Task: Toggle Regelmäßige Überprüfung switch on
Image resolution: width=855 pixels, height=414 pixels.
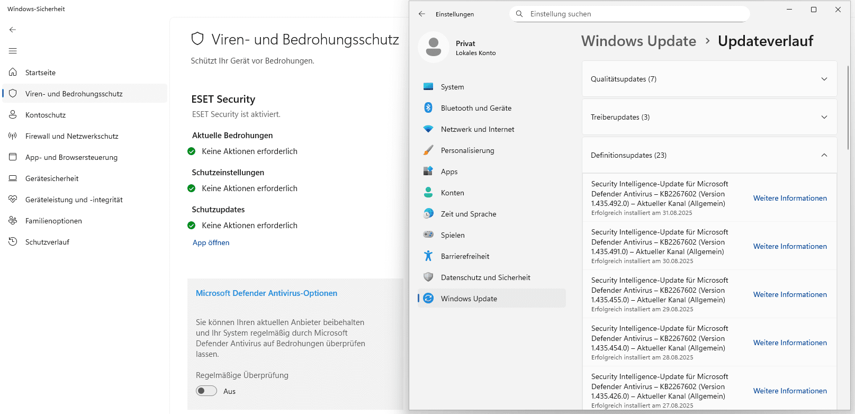Action: [206, 391]
